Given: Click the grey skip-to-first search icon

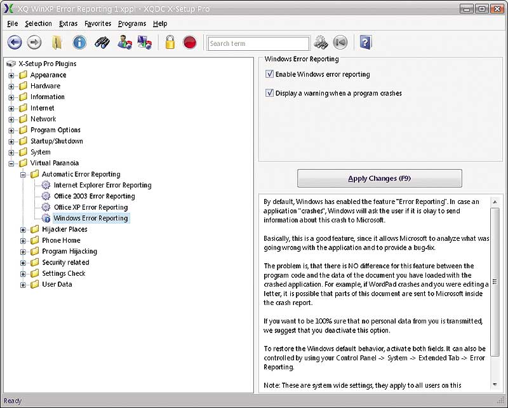Looking at the screenshot, I should click(340, 43).
